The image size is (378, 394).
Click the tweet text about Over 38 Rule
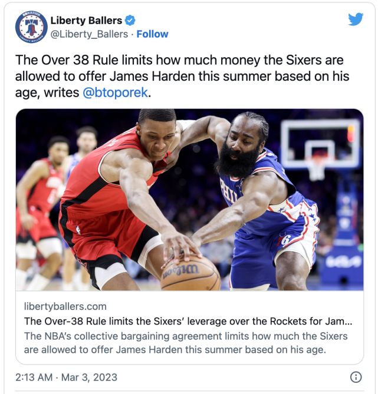pos(182,76)
